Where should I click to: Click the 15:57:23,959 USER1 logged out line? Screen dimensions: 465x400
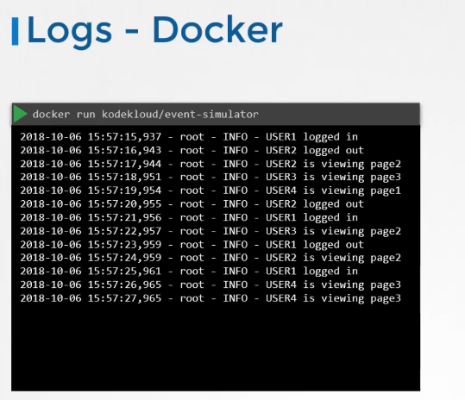point(192,245)
